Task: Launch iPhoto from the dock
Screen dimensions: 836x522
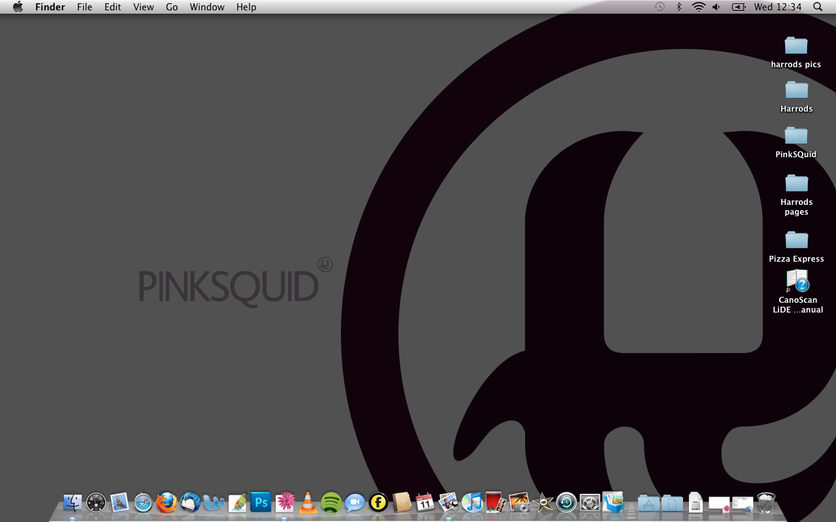Action: tap(519, 502)
